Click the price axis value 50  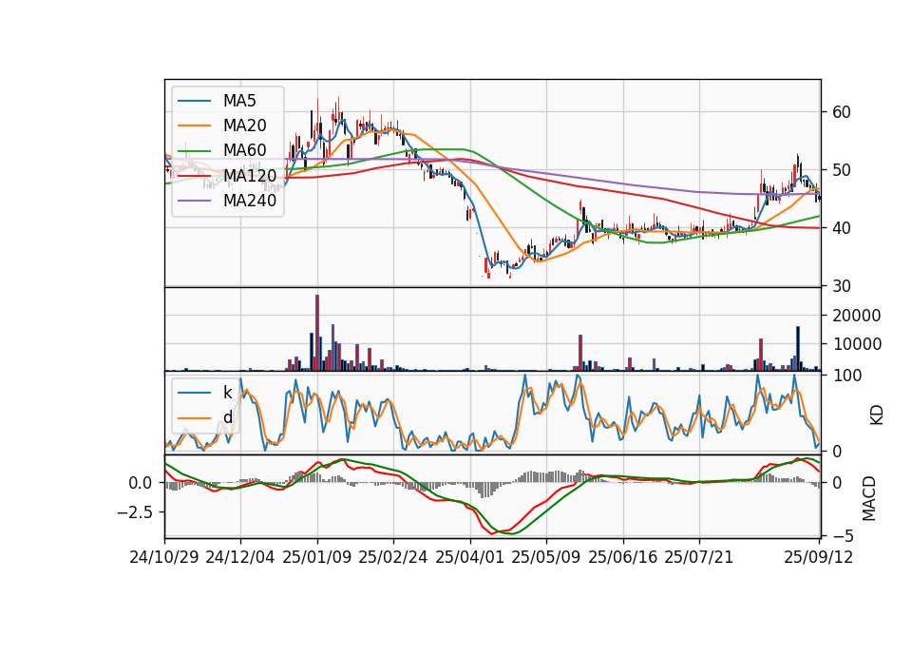[842, 170]
